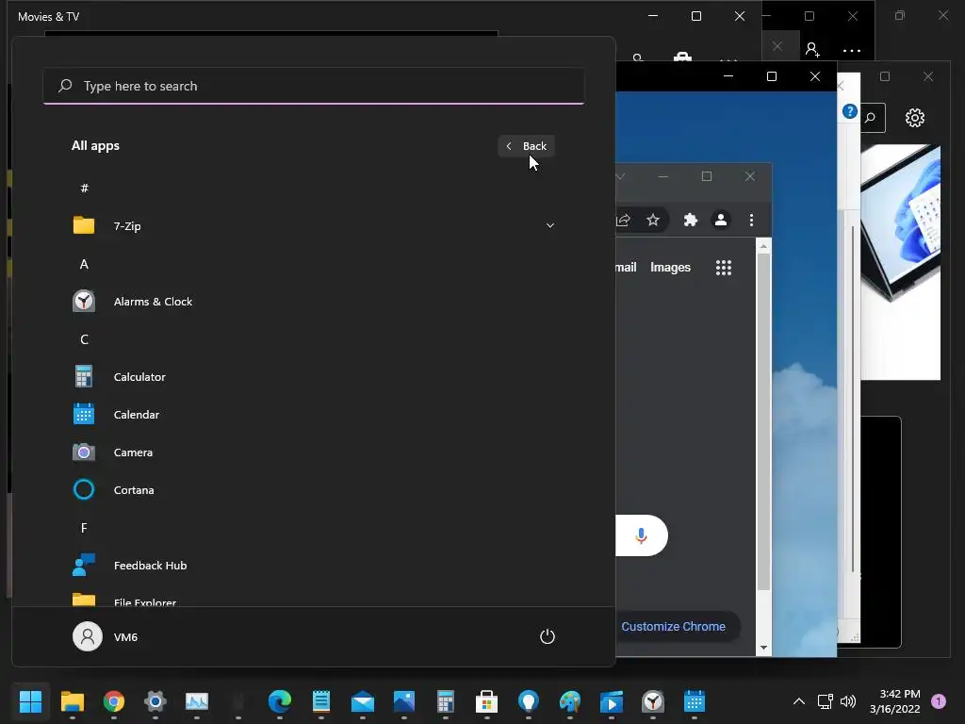965x724 pixels.
Task: Open the laptop image thumbnail
Action: [900, 262]
